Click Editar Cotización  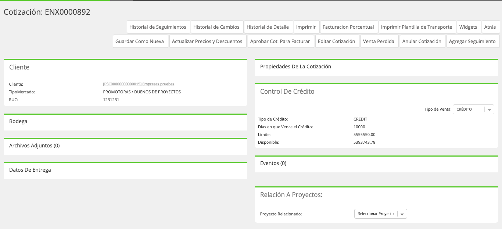click(337, 41)
